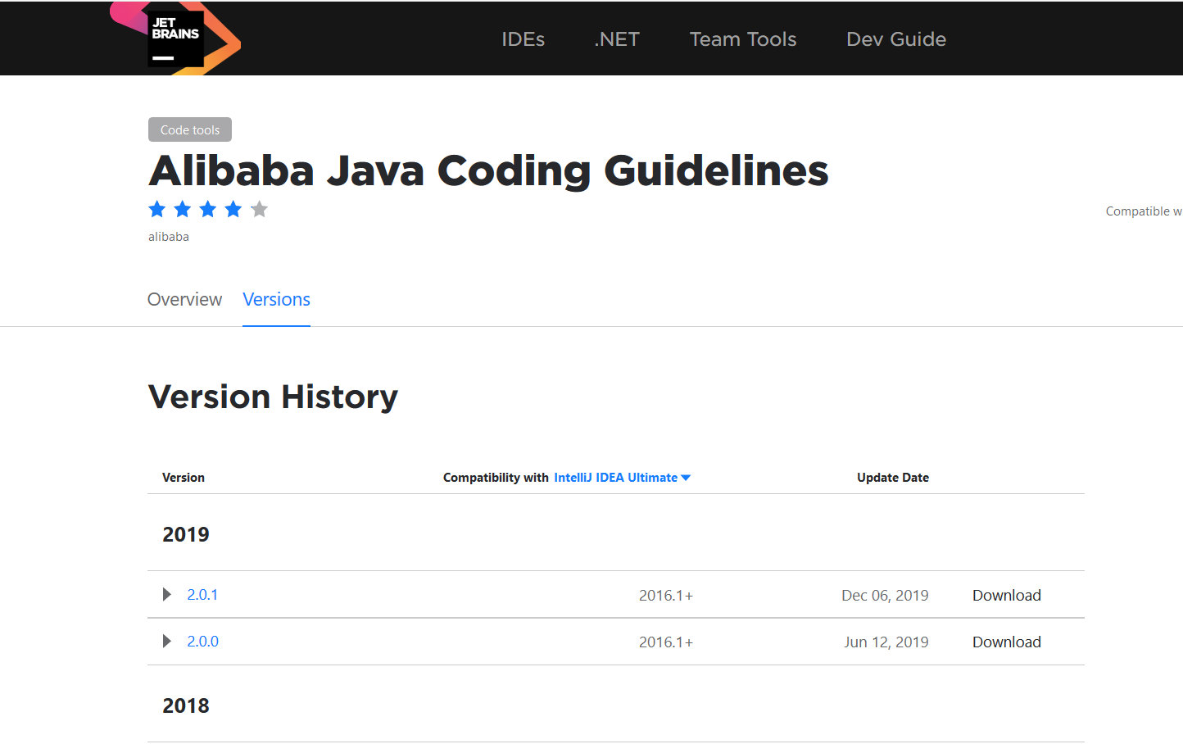The width and height of the screenshot is (1183, 744).
Task: Click the Dec 06, 2019 update date
Action: point(885,596)
